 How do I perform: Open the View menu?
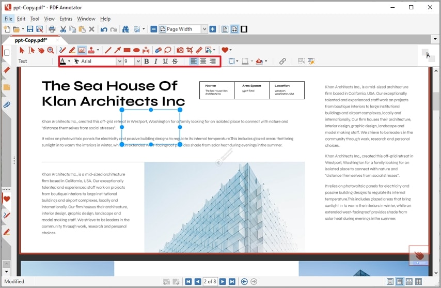point(49,19)
